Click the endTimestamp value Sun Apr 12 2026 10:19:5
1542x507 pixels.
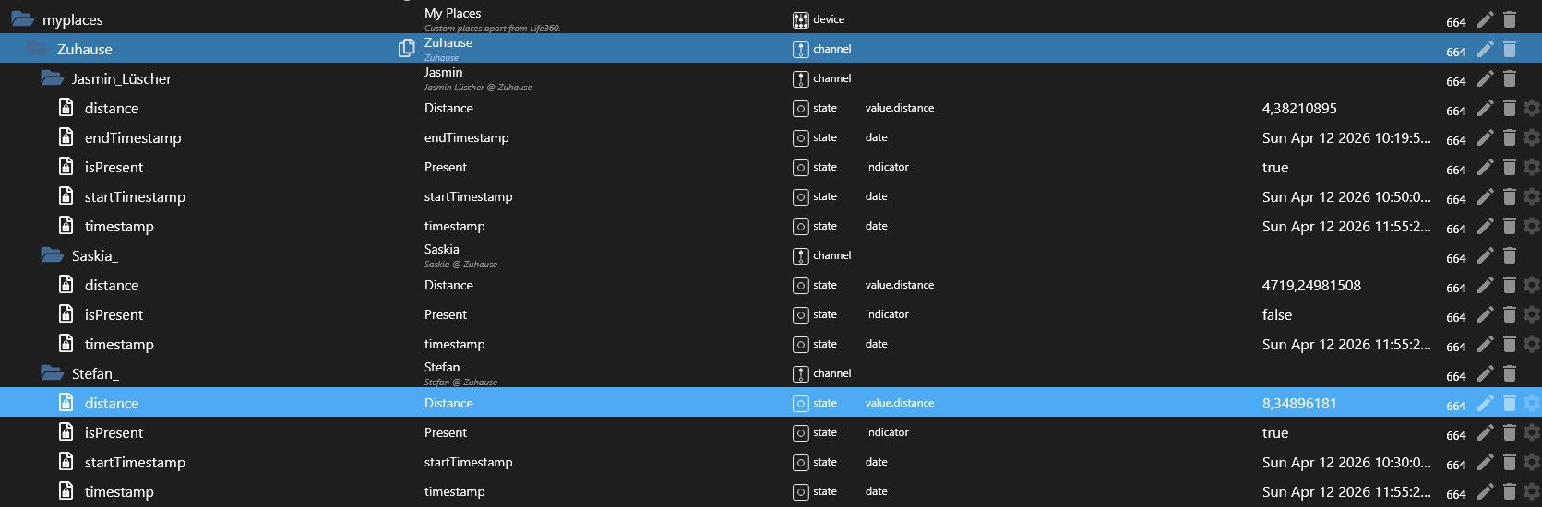point(1346,137)
